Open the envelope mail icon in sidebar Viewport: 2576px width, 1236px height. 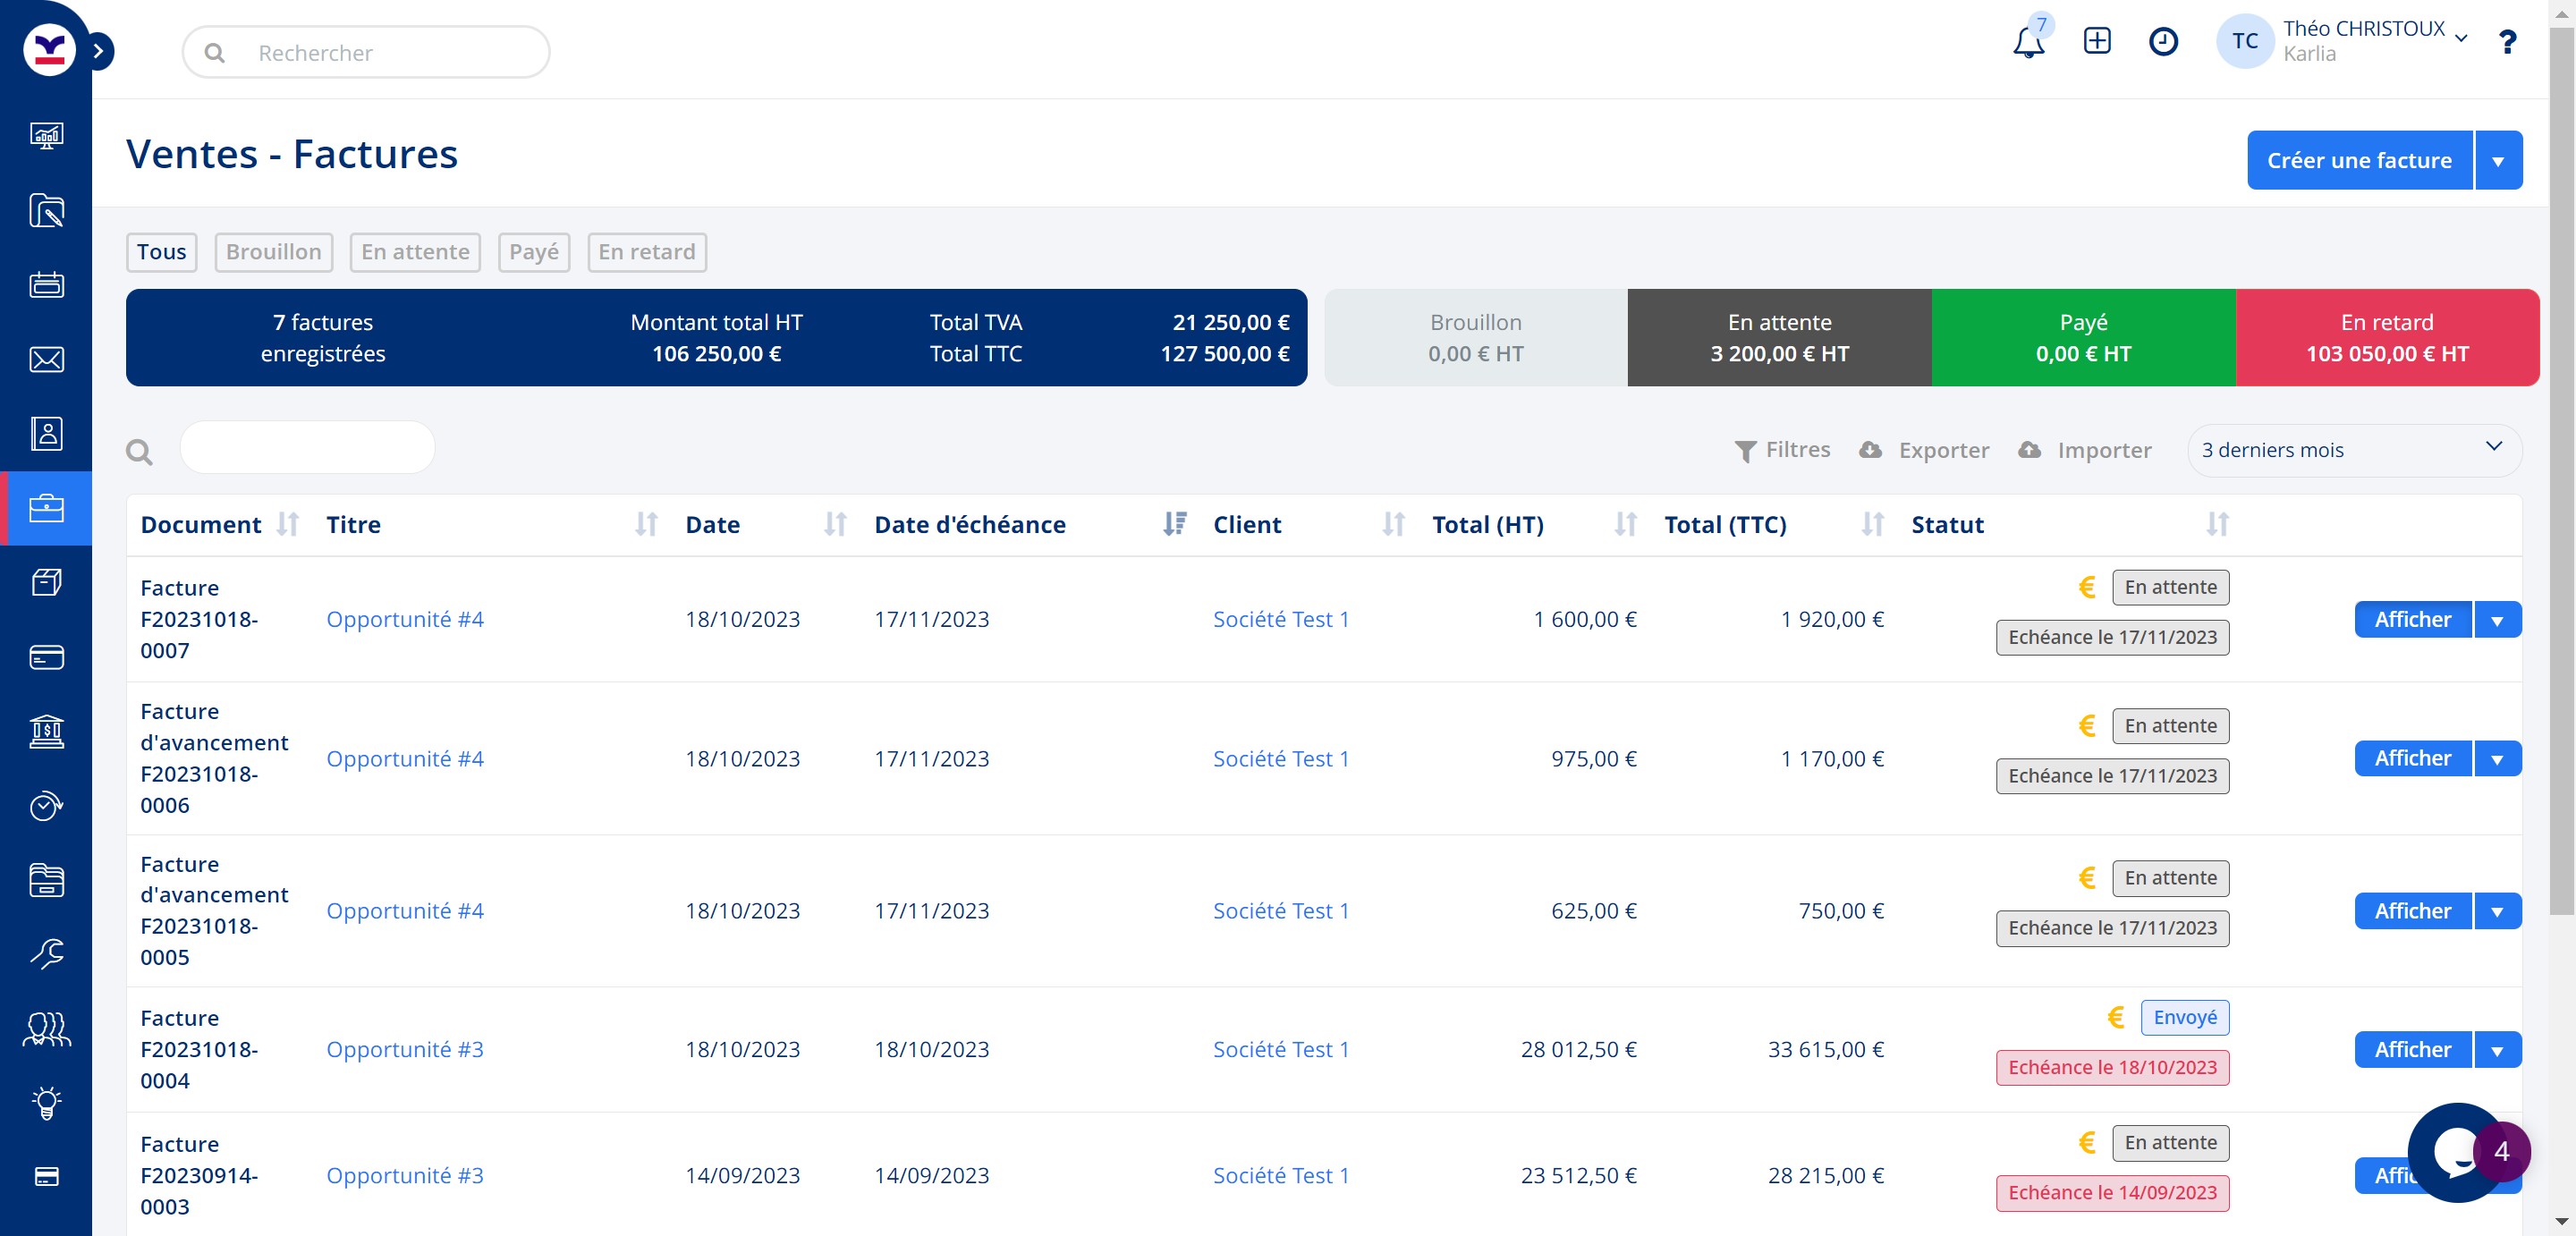point(46,360)
